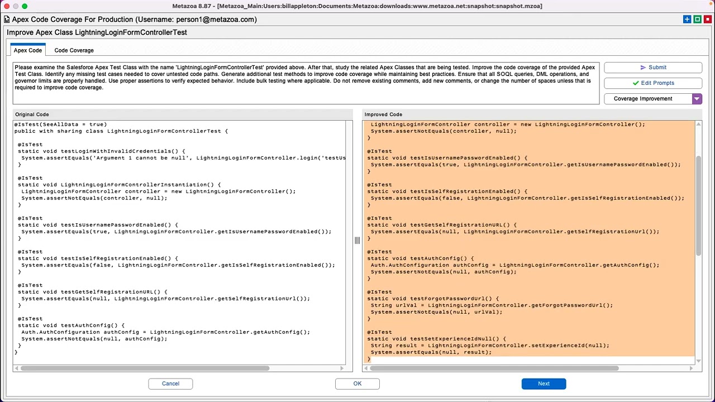Click 'testForgotPasswordUrl()' method line
This screenshot has height=402, width=715.
coord(433,299)
